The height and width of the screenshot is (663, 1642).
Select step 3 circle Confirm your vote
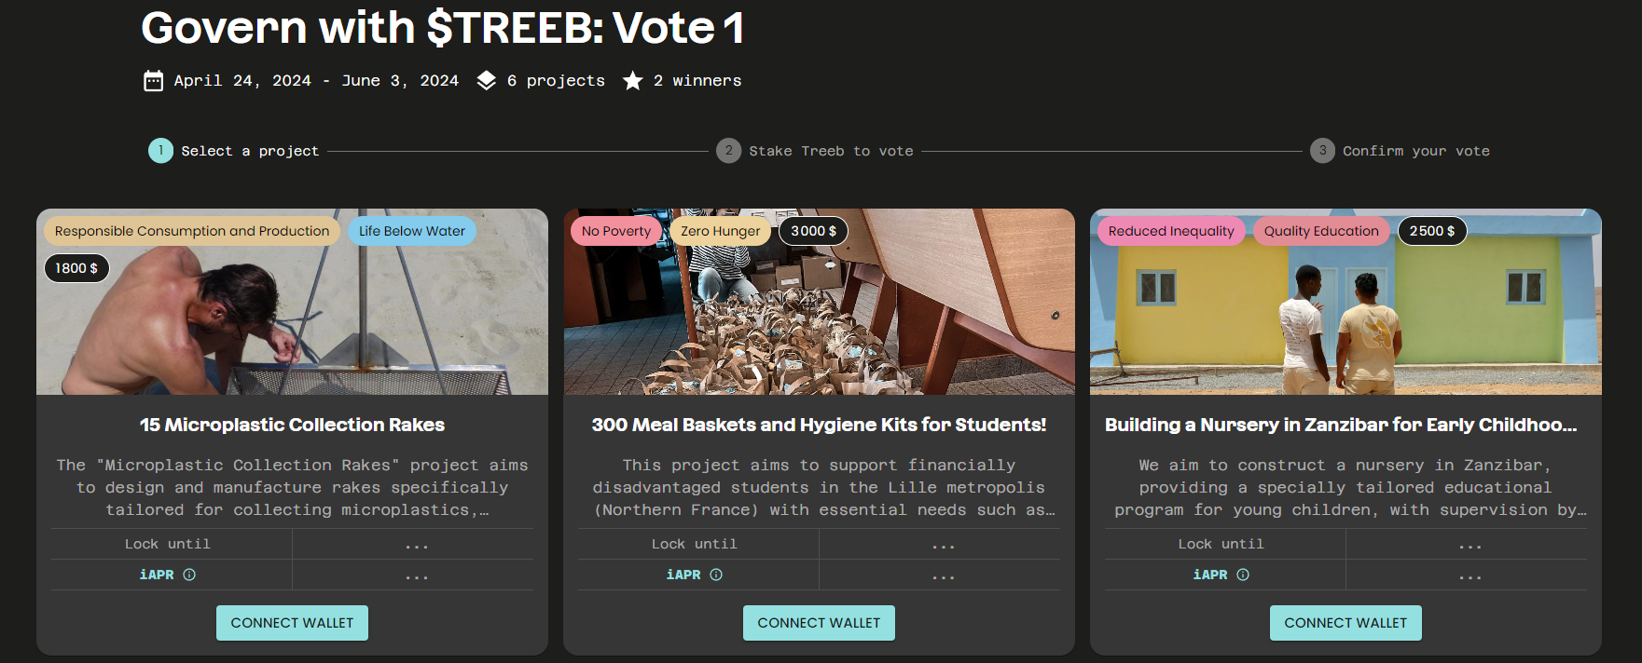pos(1322,151)
